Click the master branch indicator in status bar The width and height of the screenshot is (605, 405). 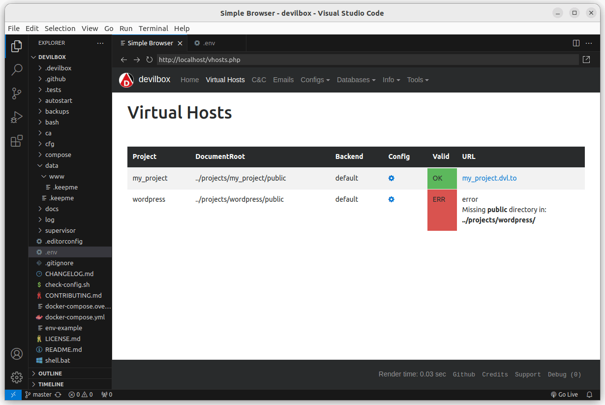coord(42,395)
